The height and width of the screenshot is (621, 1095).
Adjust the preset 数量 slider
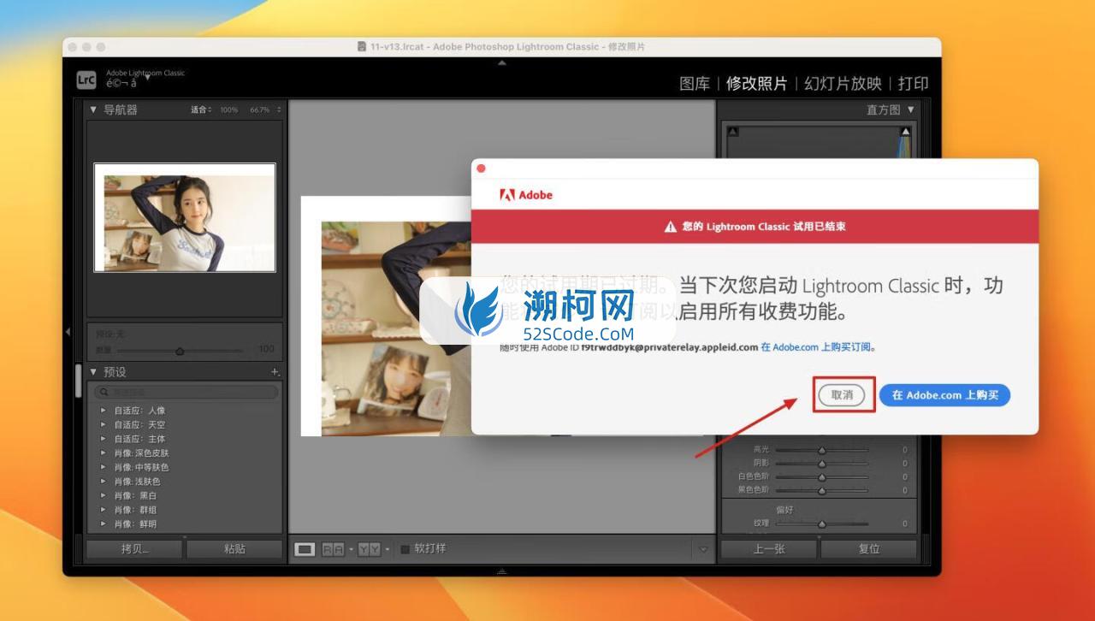tap(180, 351)
